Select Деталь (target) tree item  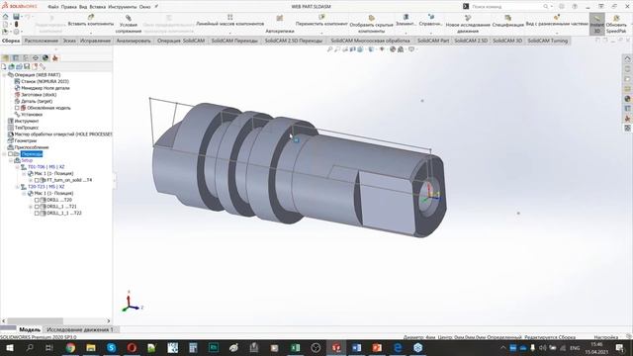tap(37, 101)
